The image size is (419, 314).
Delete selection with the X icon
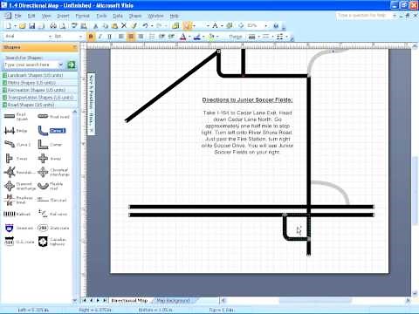click(x=124, y=26)
